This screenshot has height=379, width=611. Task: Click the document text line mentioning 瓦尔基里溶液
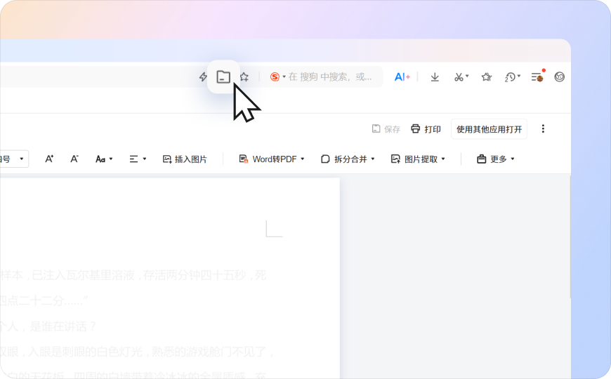click(133, 275)
